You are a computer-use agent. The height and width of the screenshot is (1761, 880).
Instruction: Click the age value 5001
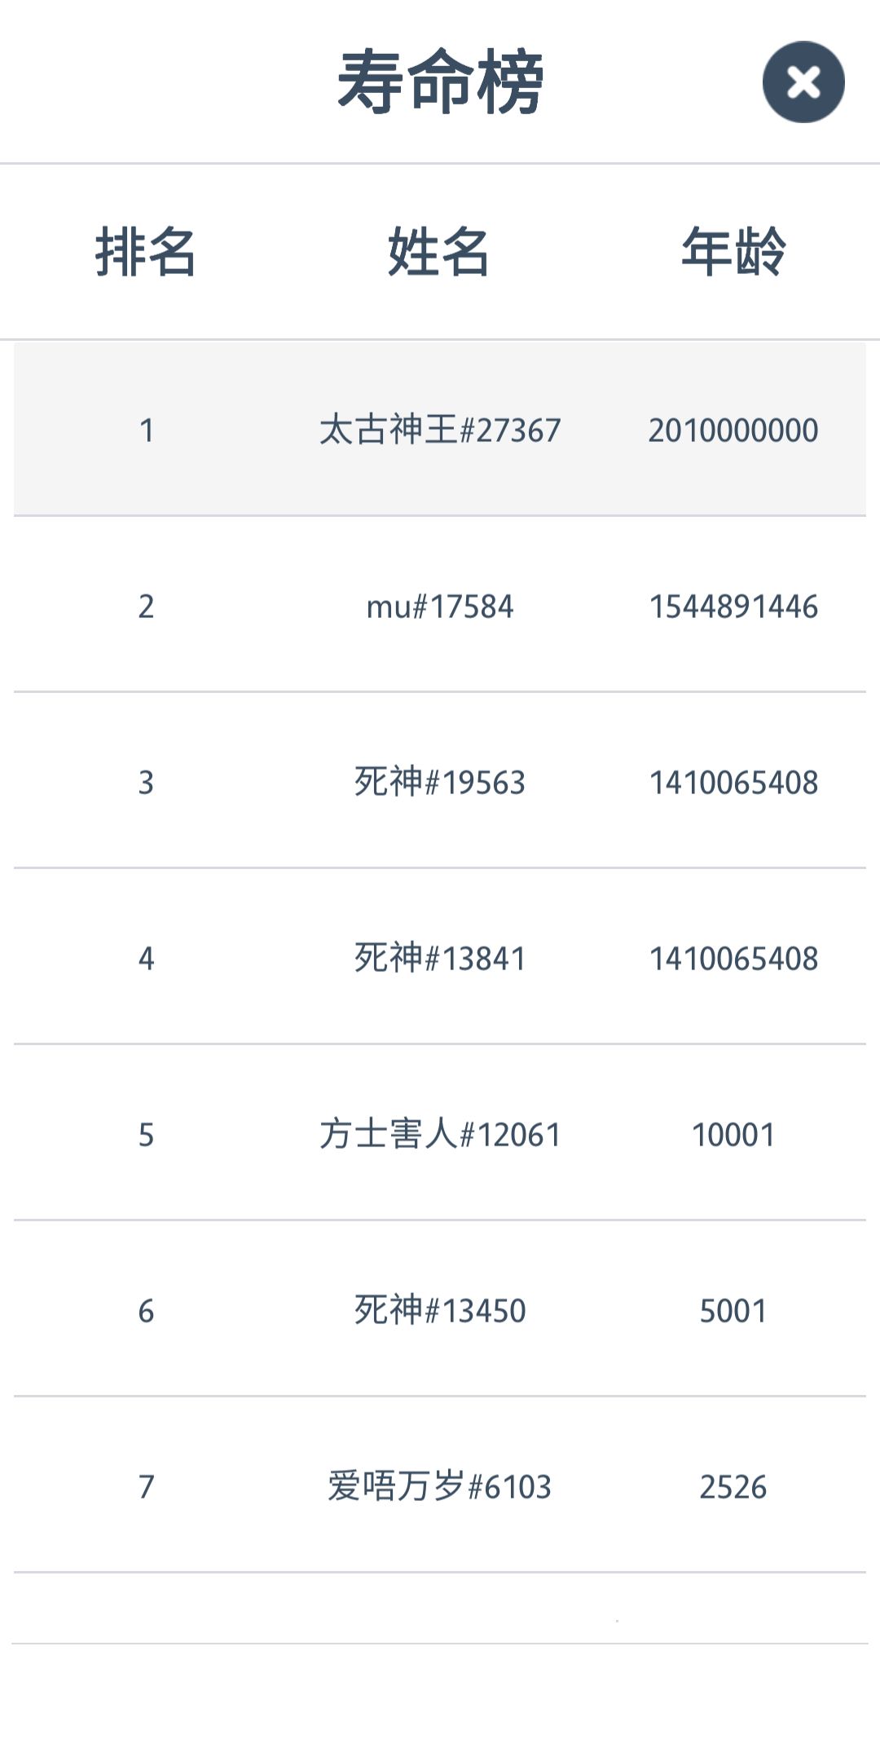coord(733,1310)
